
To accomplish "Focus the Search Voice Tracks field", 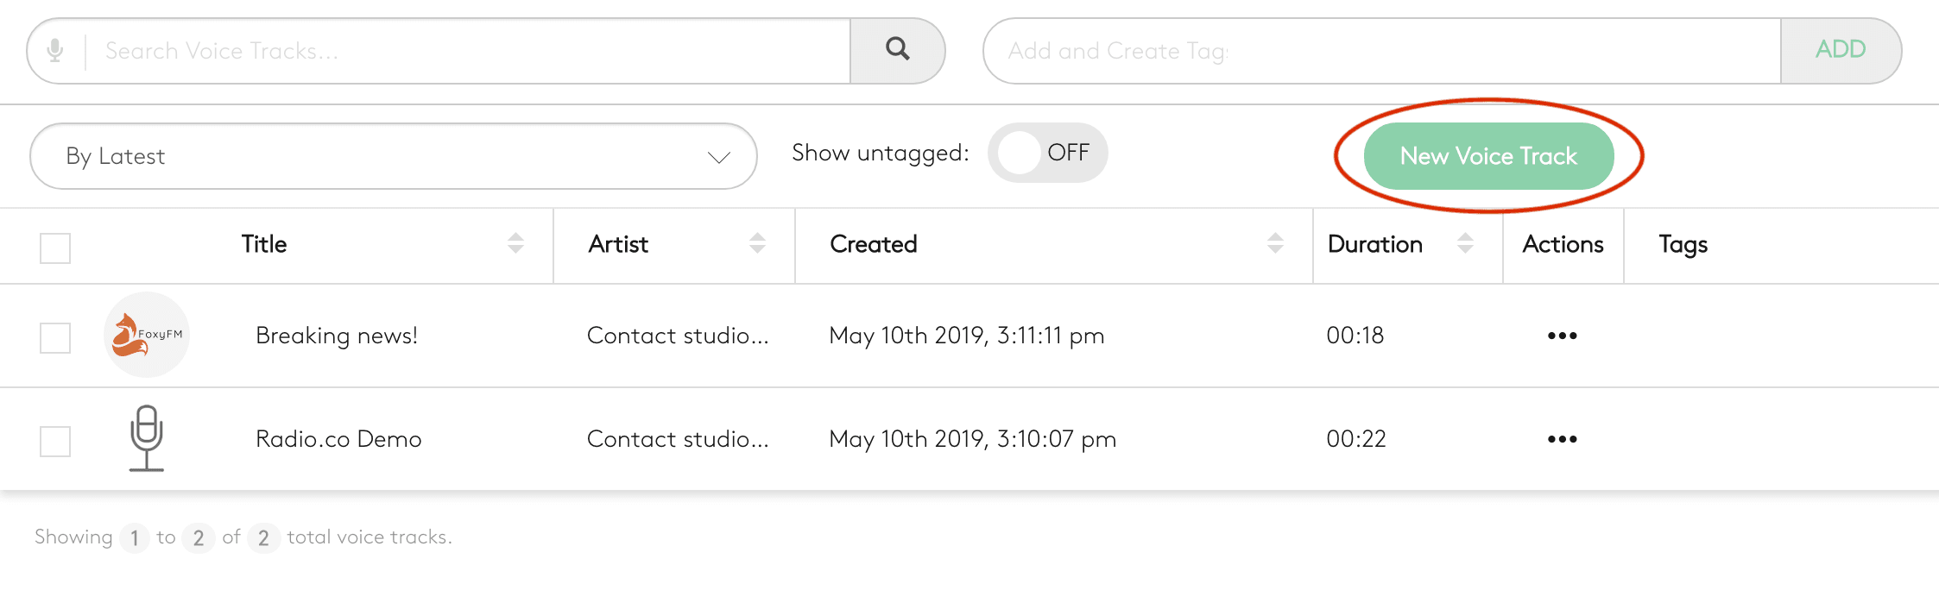I will [466, 51].
